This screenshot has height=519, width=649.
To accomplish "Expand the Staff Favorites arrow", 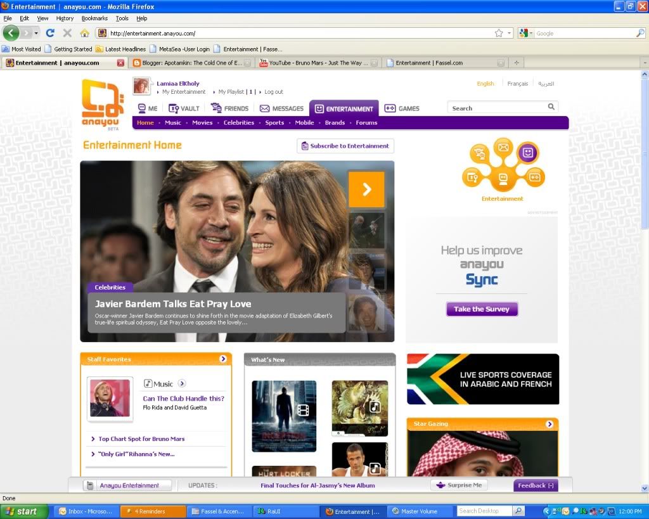I will pyautogui.click(x=223, y=359).
